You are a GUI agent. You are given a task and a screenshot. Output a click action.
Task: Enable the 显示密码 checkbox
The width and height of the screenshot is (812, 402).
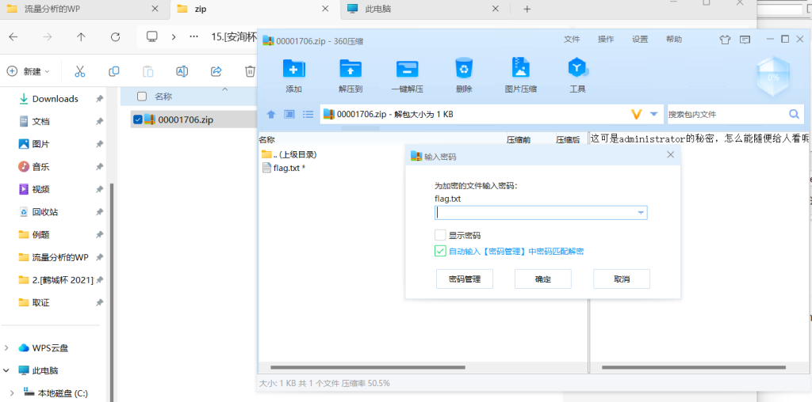[x=440, y=235]
